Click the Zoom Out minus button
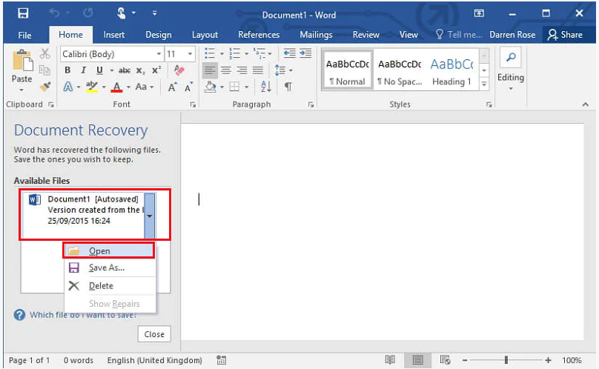The image size is (599, 369). pos(465,360)
